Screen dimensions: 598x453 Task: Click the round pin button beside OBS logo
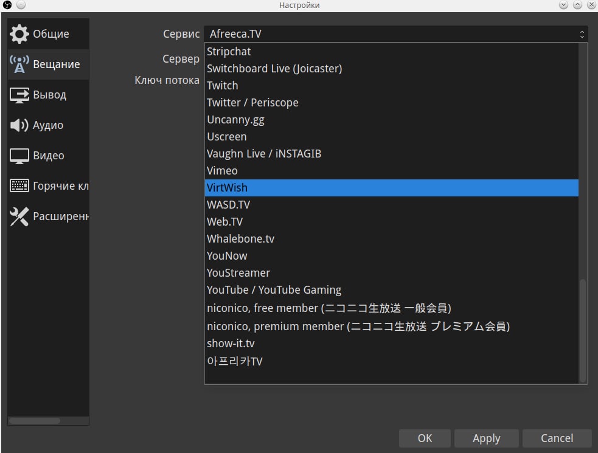point(21,5)
